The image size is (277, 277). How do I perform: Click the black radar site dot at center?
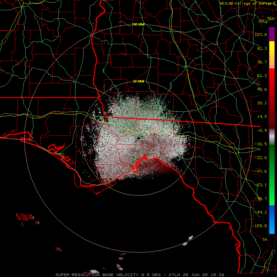[138, 138]
